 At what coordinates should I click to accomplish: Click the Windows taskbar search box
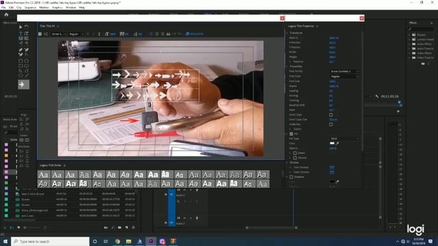pyautogui.click(x=50, y=241)
